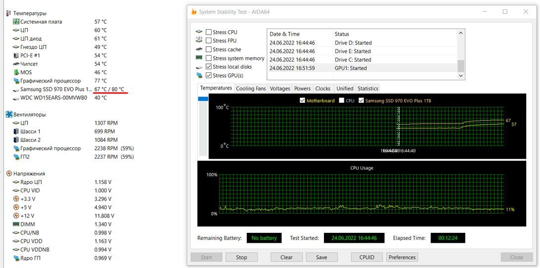The width and height of the screenshot is (540, 268).
Task: Uncheck the Stress local disks option
Action: click(x=209, y=67)
